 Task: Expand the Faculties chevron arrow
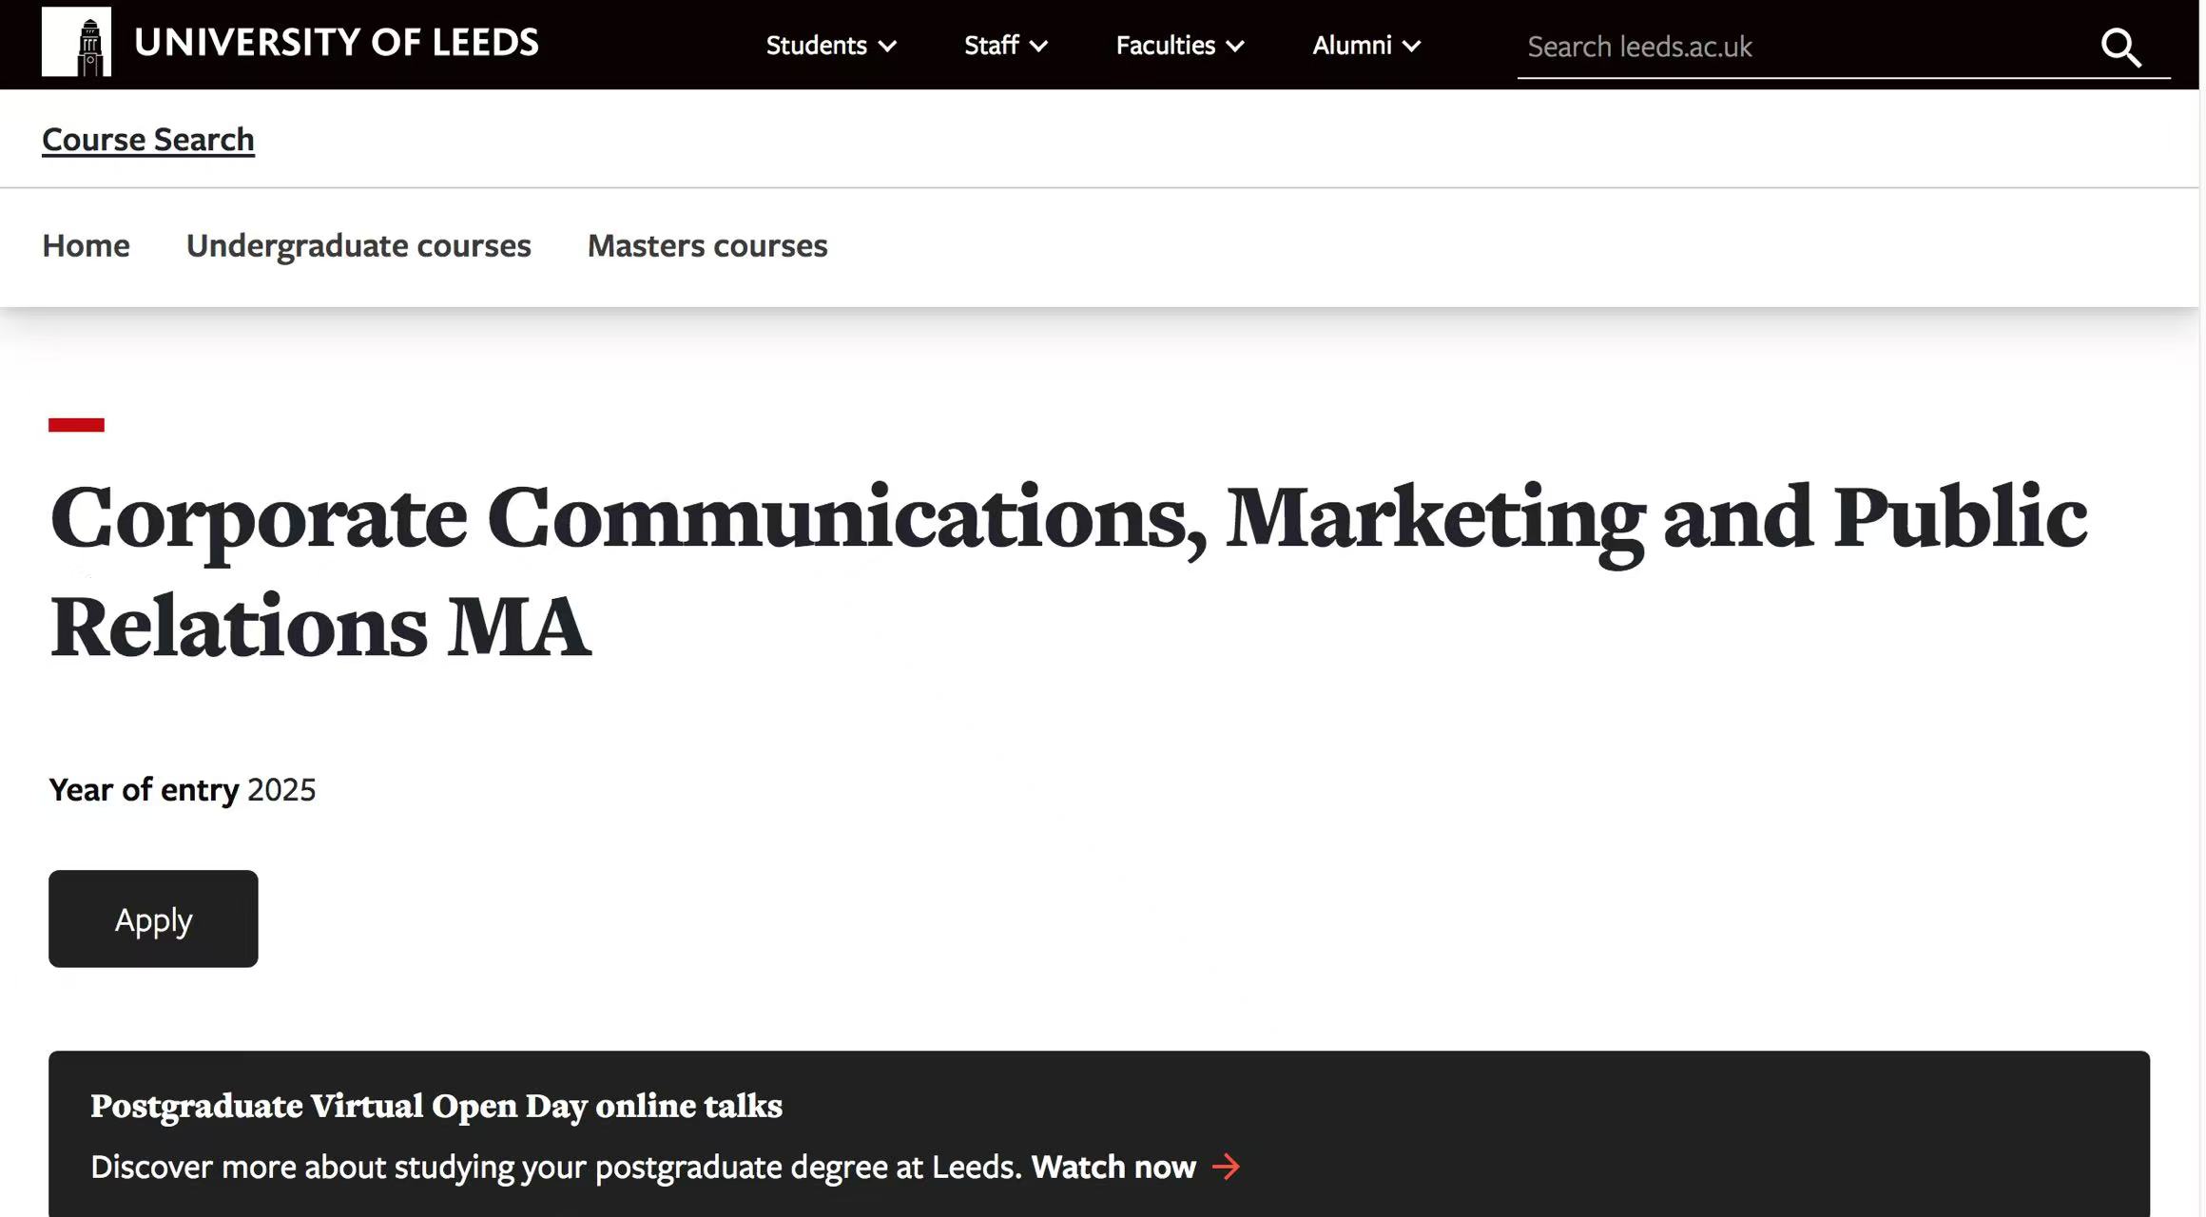(x=1235, y=47)
